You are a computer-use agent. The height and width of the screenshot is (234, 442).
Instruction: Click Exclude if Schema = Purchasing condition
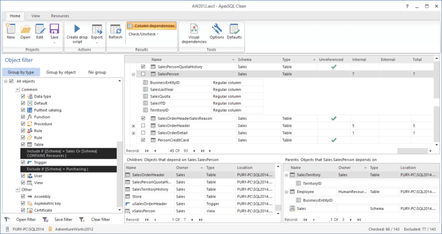point(69,169)
